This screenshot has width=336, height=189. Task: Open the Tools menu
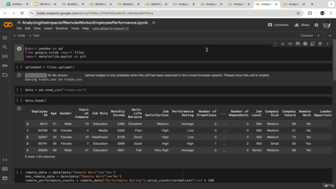click(75, 28)
